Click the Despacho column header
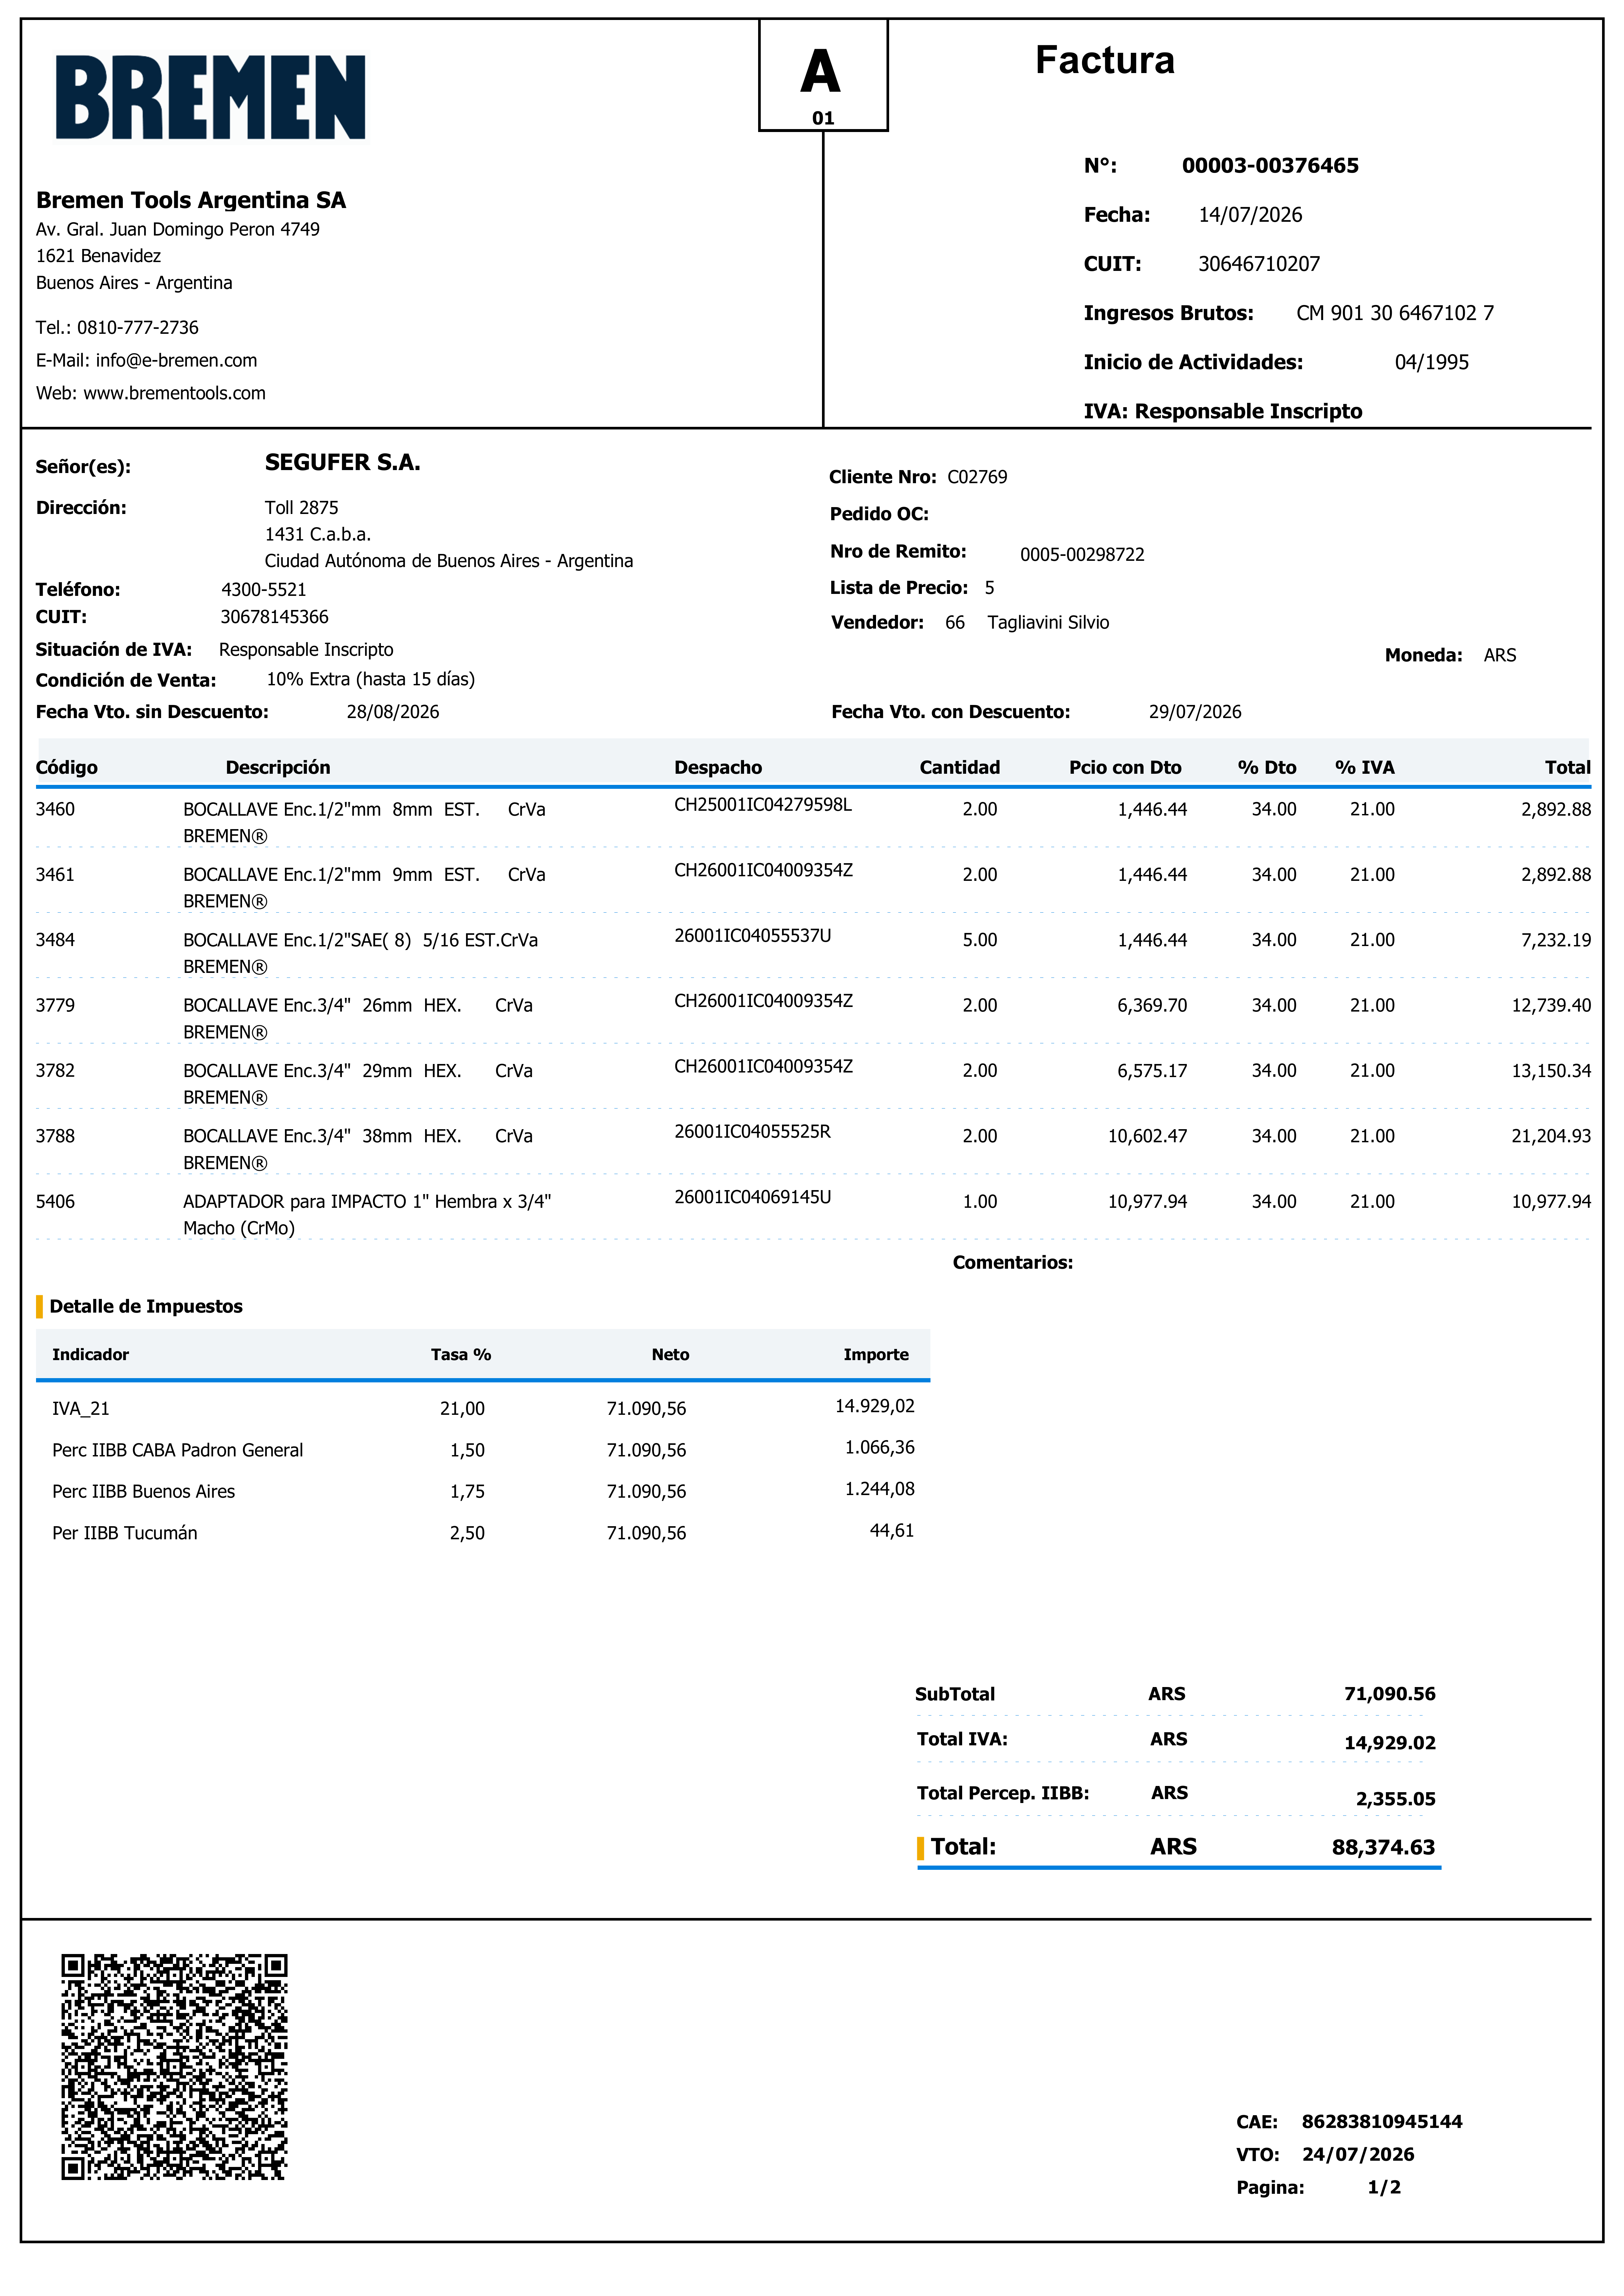The width and height of the screenshot is (1624, 2296). (718, 767)
